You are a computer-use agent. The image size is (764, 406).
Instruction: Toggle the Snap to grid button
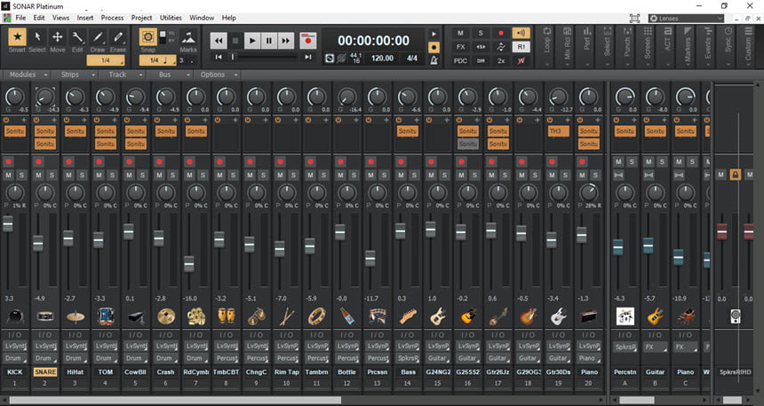148,37
